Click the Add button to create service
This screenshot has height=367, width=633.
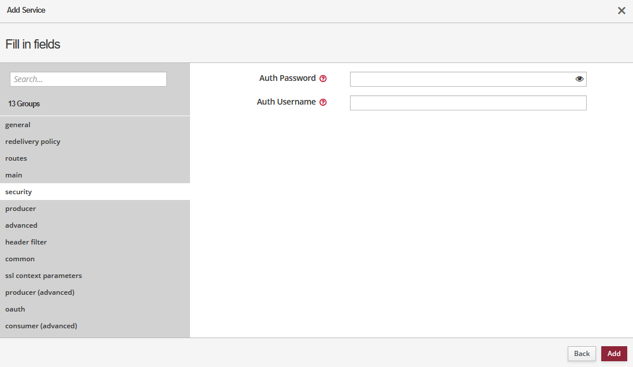click(x=613, y=354)
